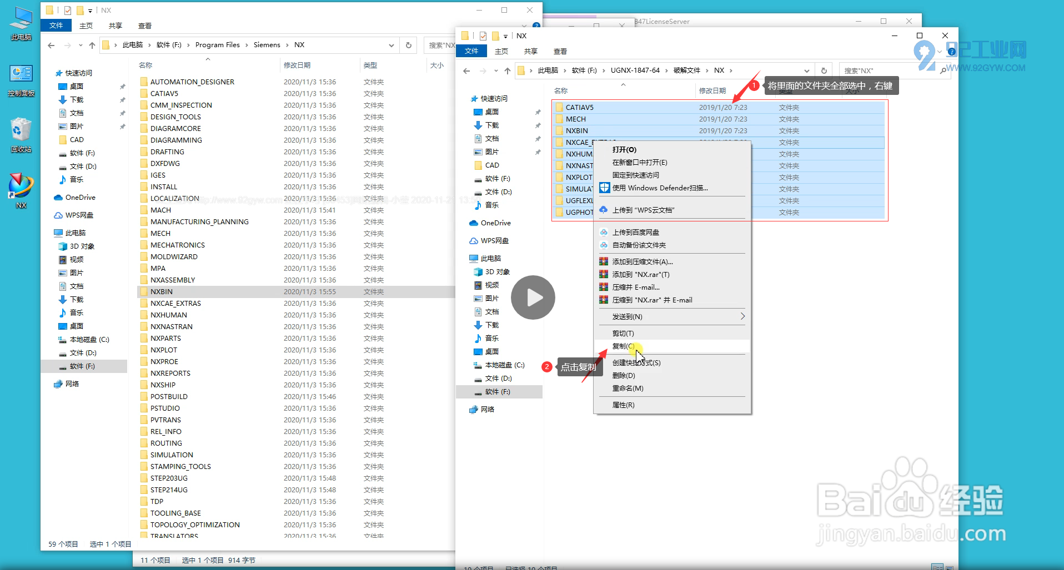Upload to WPS云文档 menu entry

pos(672,210)
